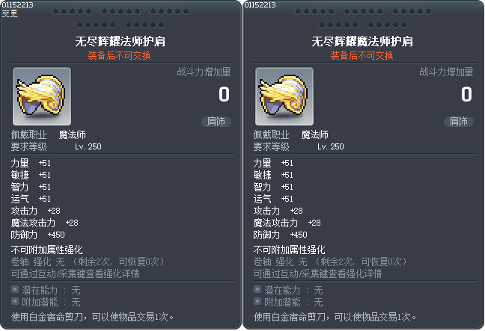Click the shoulder armor icon in the left tooltip
The image size is (485, 331).
[x=42, y=96]
